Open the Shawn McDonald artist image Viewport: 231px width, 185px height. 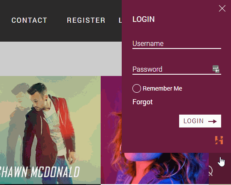50,130
